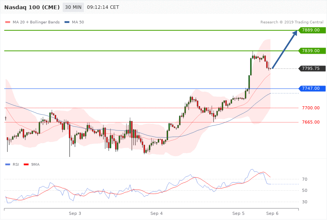Click the 7795.75 current price tag
This screenshot has width=327, height=221.
tap(312, 68)
